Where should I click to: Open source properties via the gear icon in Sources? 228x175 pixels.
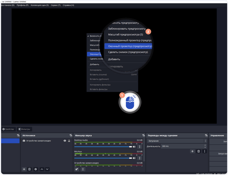click(36, 169)
